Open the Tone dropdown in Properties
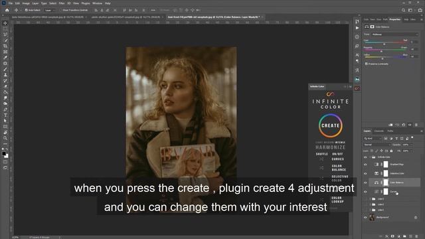425x239 pixels. coord(395,35)
